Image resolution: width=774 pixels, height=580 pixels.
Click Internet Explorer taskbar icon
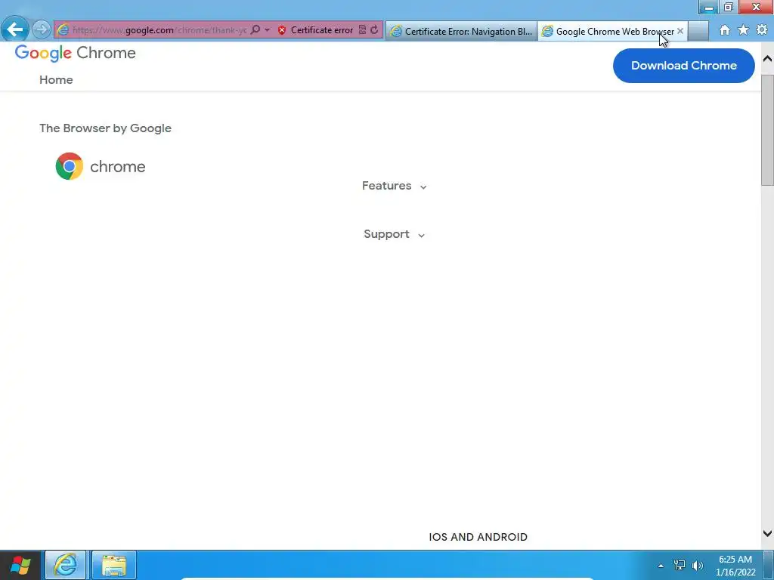coord(66,565)
